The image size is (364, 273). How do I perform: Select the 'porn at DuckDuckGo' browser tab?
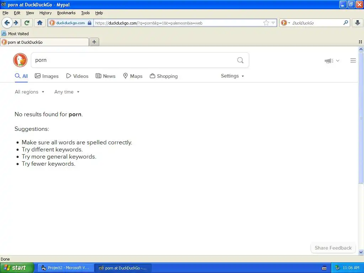(44, 42)
